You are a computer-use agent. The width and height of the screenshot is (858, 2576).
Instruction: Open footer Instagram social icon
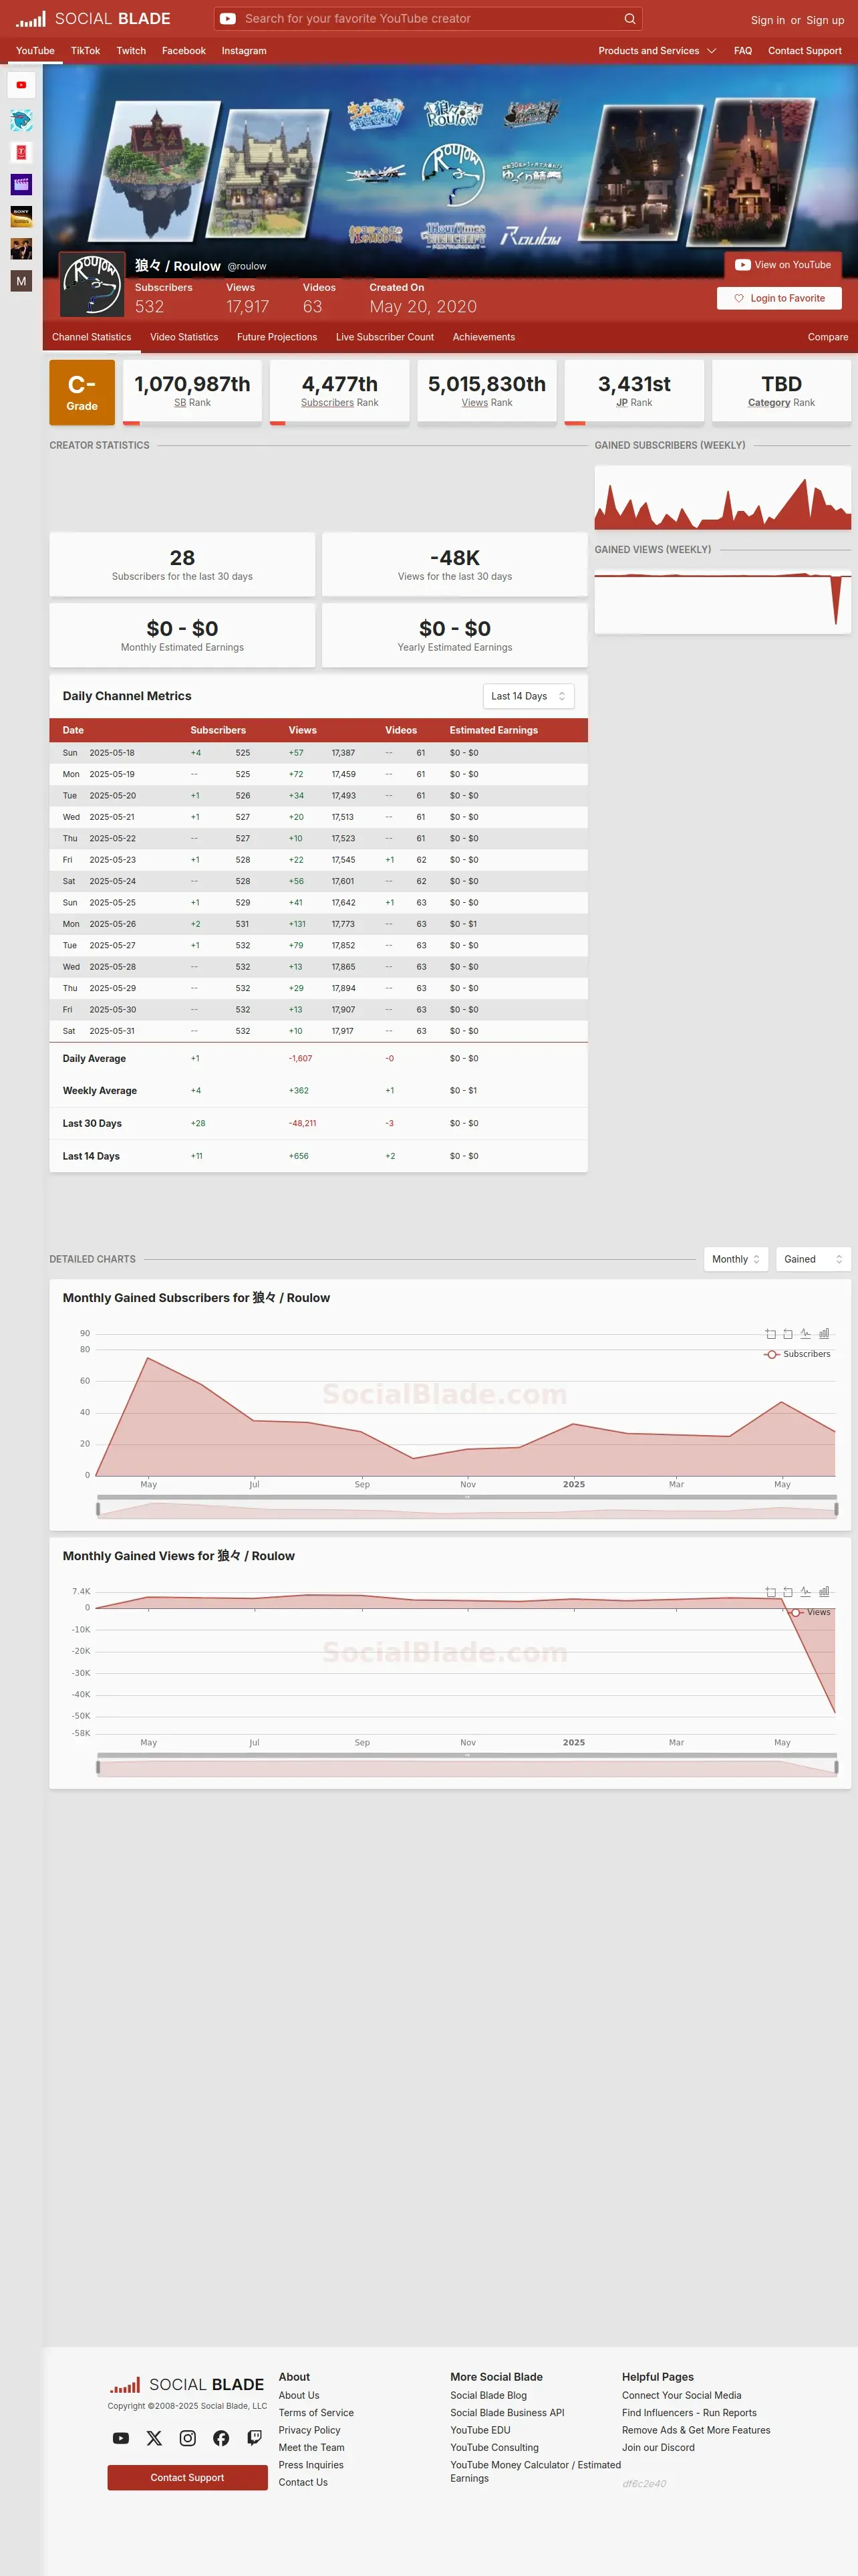tap(188, 2438)
